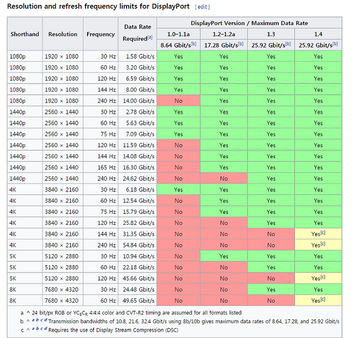Viewport: 352px width, 338px height.
Task: Select the 1.2–1.2a 'No' cell in the 1440p 240 Hz row
Action: click(224, 178)
